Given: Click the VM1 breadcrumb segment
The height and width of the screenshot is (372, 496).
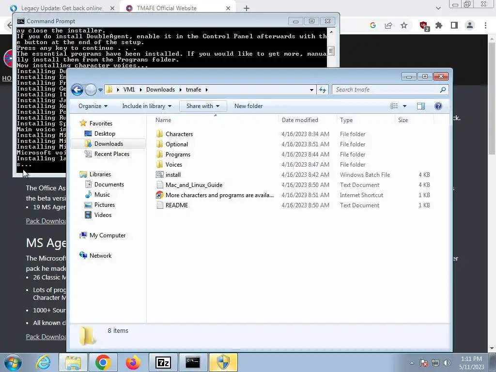Looking at the screenshot, I should [129, 90].
